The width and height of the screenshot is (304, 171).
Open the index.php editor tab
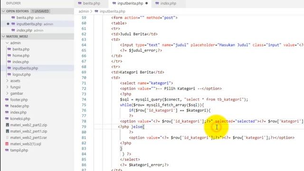(x=168, y=3)
